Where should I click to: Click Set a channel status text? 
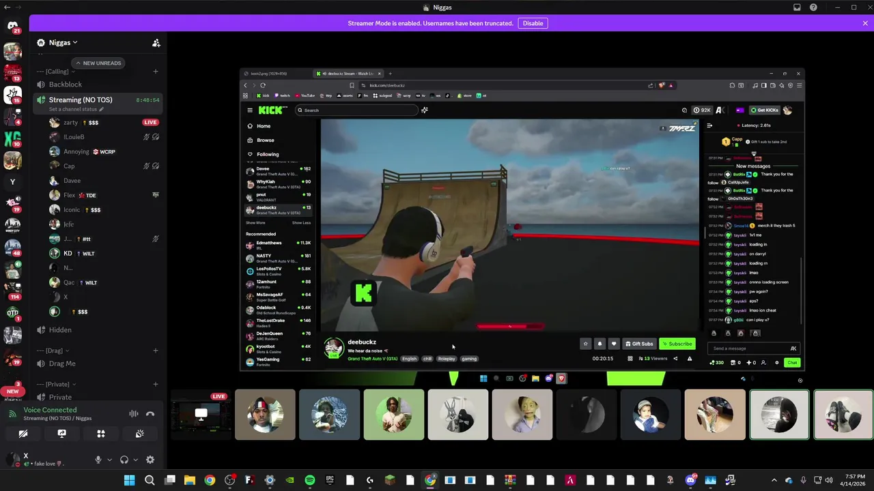(x=73, y=109)
